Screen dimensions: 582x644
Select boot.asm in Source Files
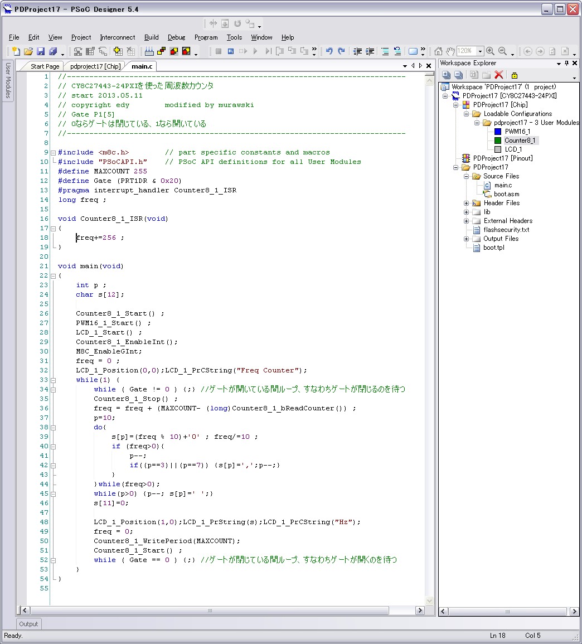click(x=506, y=194)
